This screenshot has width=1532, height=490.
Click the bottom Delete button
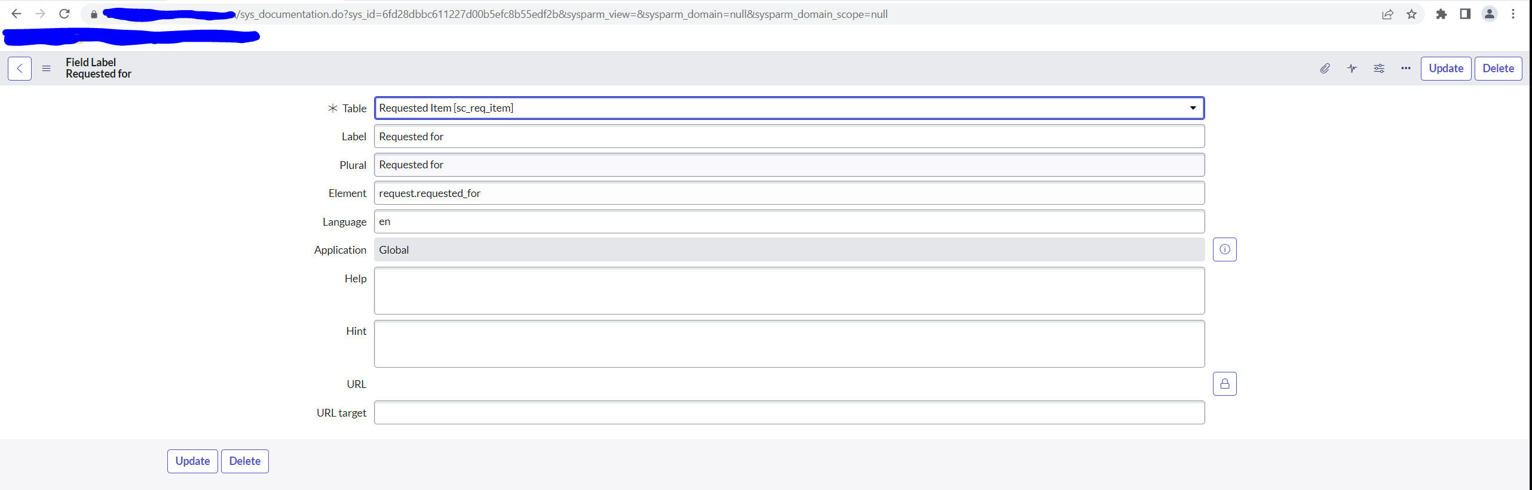(245, 461)
